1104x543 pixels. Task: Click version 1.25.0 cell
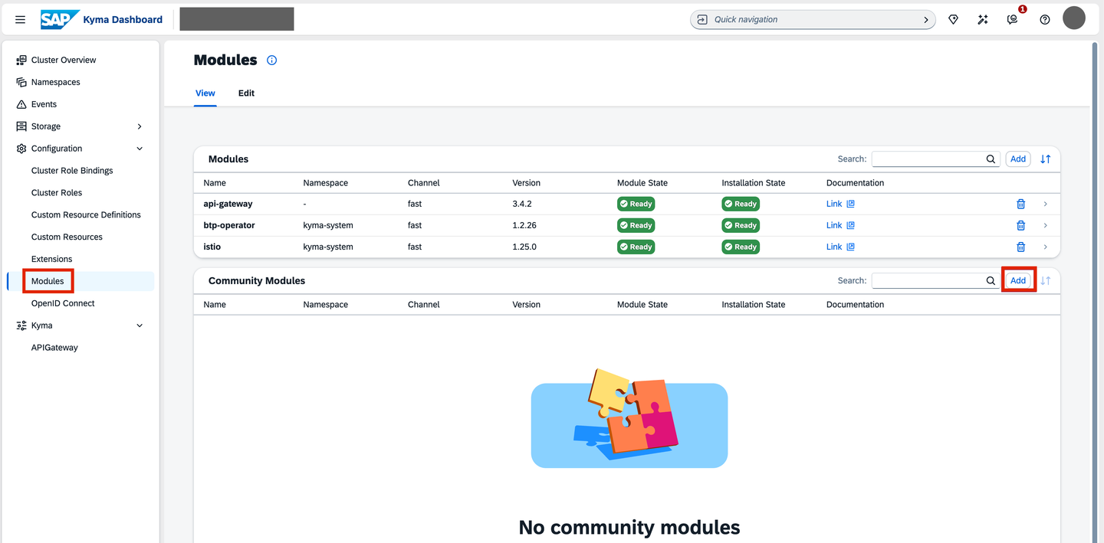[524, 247]
